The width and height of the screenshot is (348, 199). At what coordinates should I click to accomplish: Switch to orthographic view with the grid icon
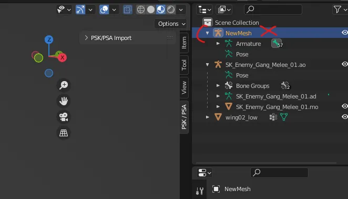click(x=64, y=133)
